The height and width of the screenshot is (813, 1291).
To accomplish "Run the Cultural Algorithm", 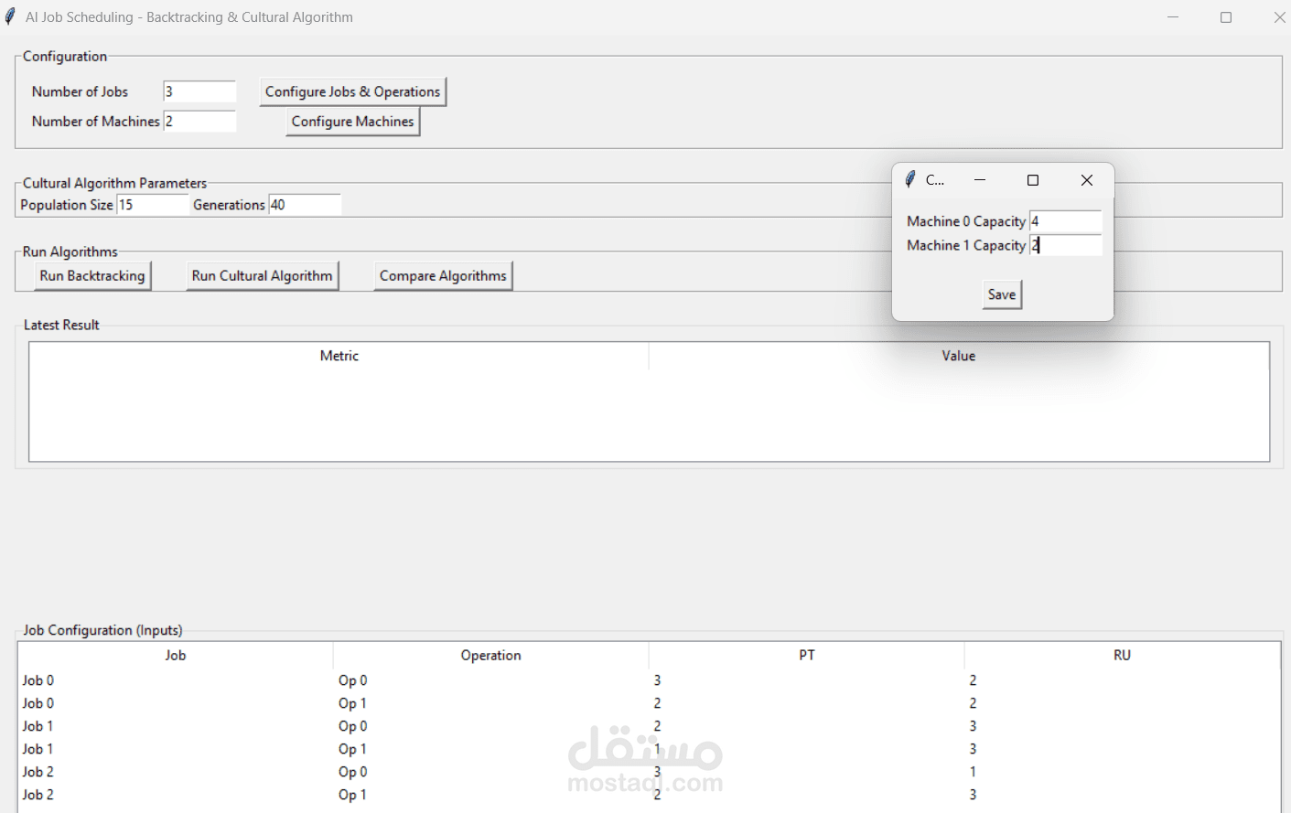I will [262, 275].
